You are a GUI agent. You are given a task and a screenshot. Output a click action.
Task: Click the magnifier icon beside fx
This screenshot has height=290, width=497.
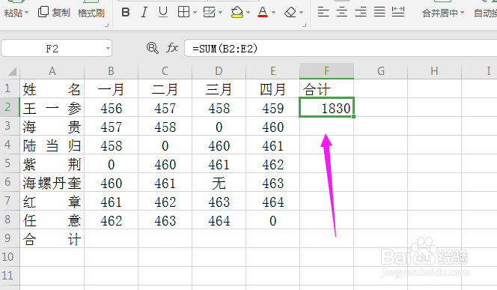[x=153, y=48]
